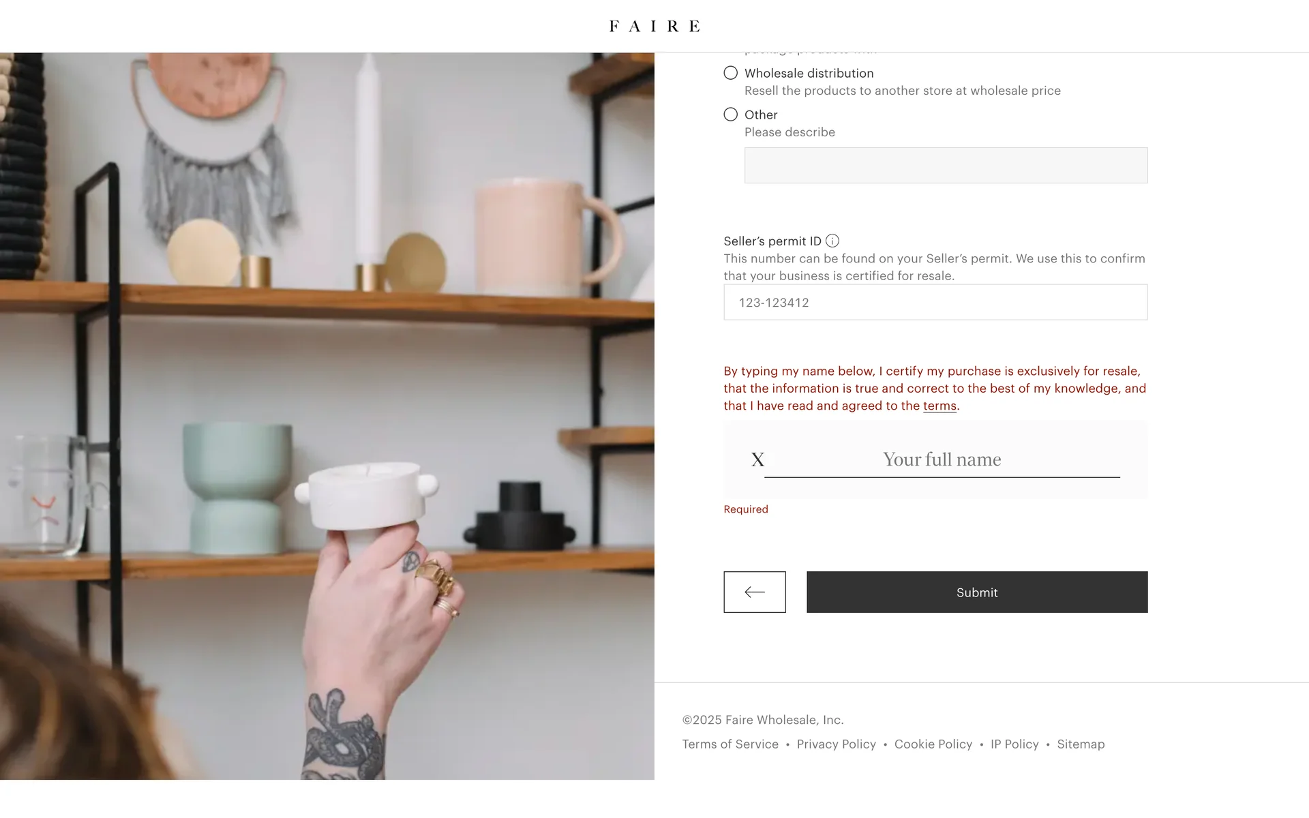Submit the form
This screenshot has width=1309, height=818.
(x=977, y=592)
